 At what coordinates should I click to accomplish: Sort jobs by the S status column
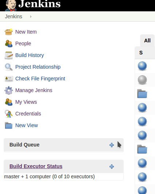tap(141, 53)
